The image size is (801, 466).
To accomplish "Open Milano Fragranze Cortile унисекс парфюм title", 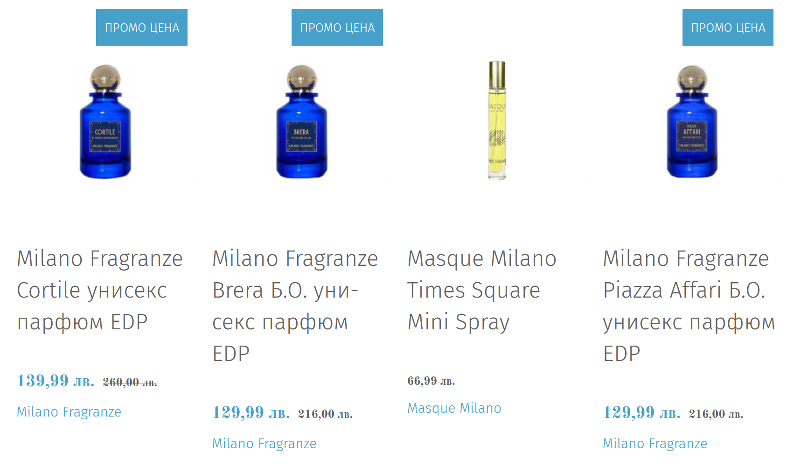I will pyautogui.click(x=100, y=290).
